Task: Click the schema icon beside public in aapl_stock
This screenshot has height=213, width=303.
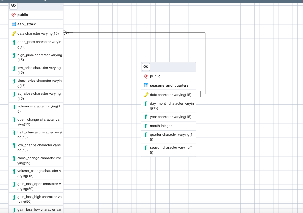Action: point(14,15)
